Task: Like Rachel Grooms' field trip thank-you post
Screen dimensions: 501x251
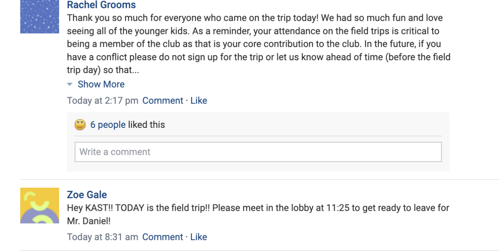Action: [199, 100]
